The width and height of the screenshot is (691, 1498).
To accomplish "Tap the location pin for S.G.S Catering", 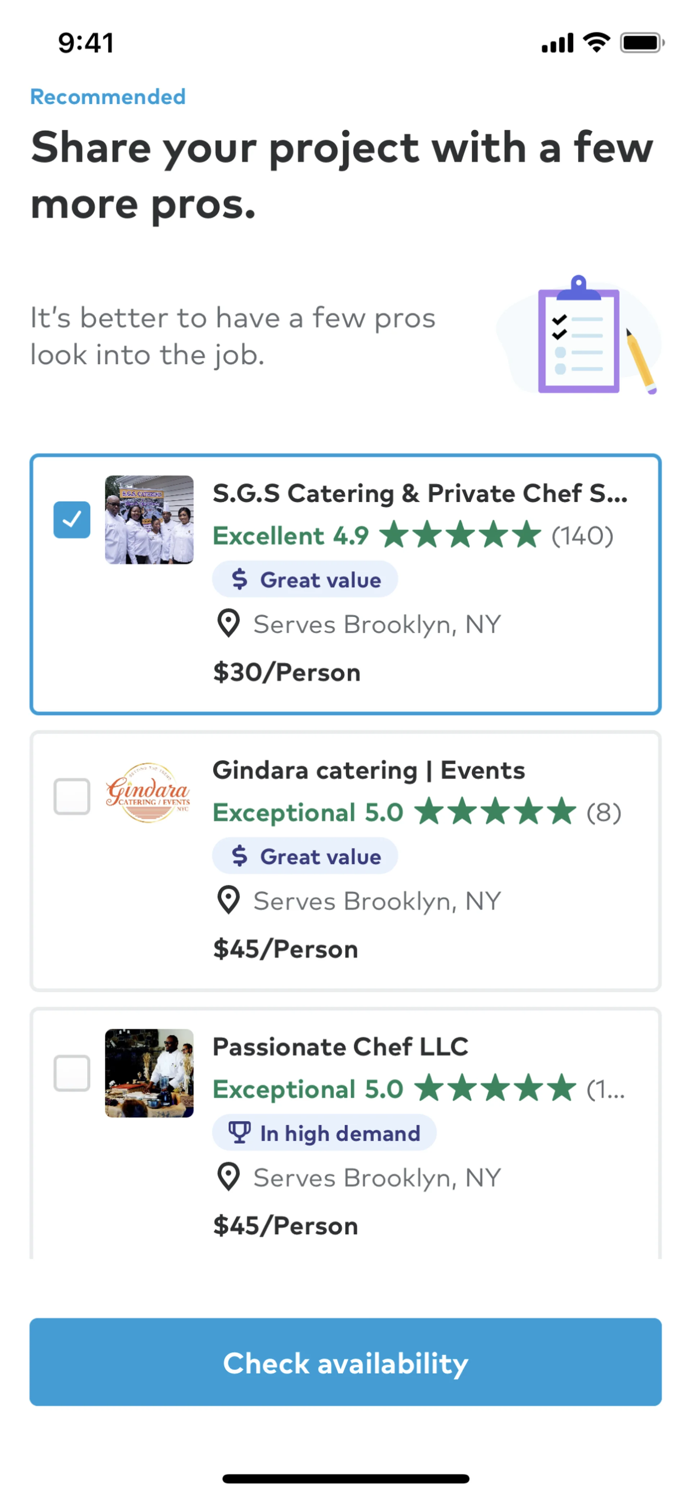I will pos(229,624).
